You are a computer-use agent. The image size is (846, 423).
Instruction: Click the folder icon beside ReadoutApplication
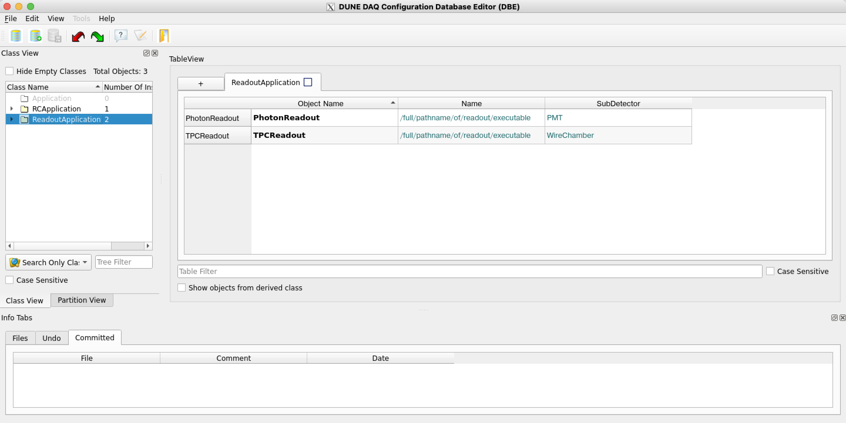(x=24, y=119)
